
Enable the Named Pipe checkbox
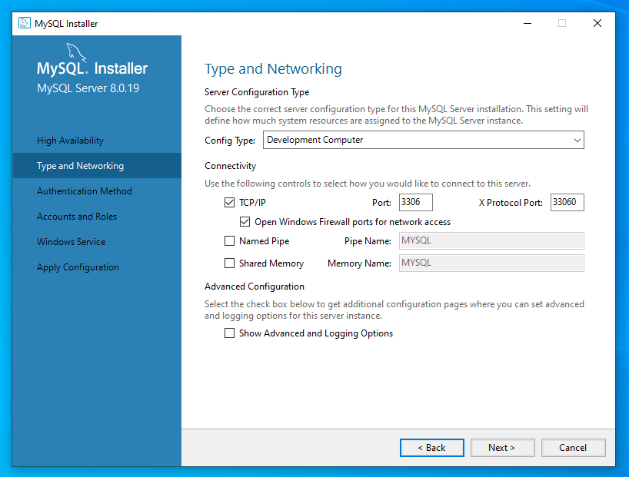(229, 241)
